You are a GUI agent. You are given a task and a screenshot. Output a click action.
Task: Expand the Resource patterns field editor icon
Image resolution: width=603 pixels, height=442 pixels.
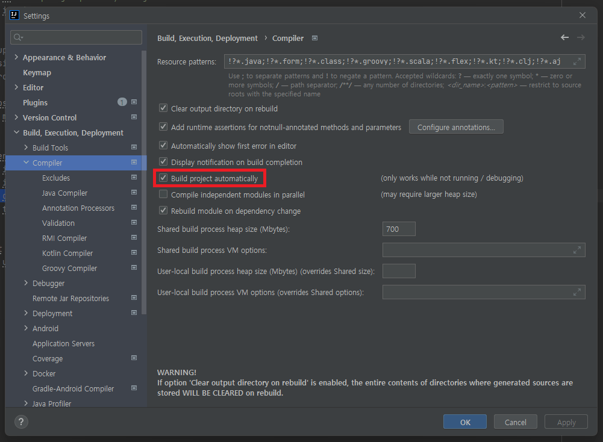[x=577, y=60]
